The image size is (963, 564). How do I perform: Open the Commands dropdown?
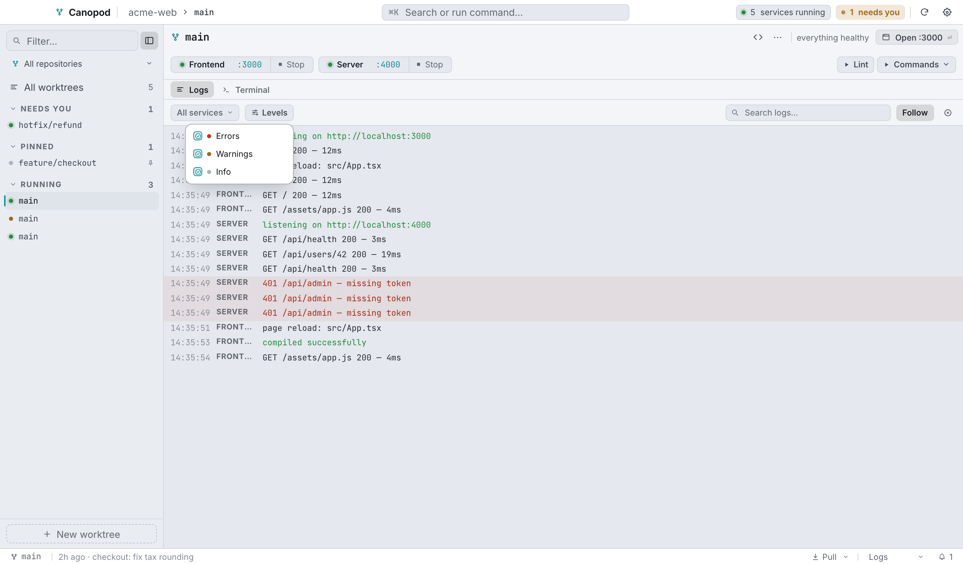[x=916, y=65]
